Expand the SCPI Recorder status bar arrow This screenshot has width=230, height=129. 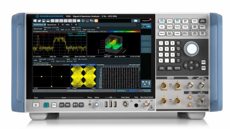tap(115, 91)
